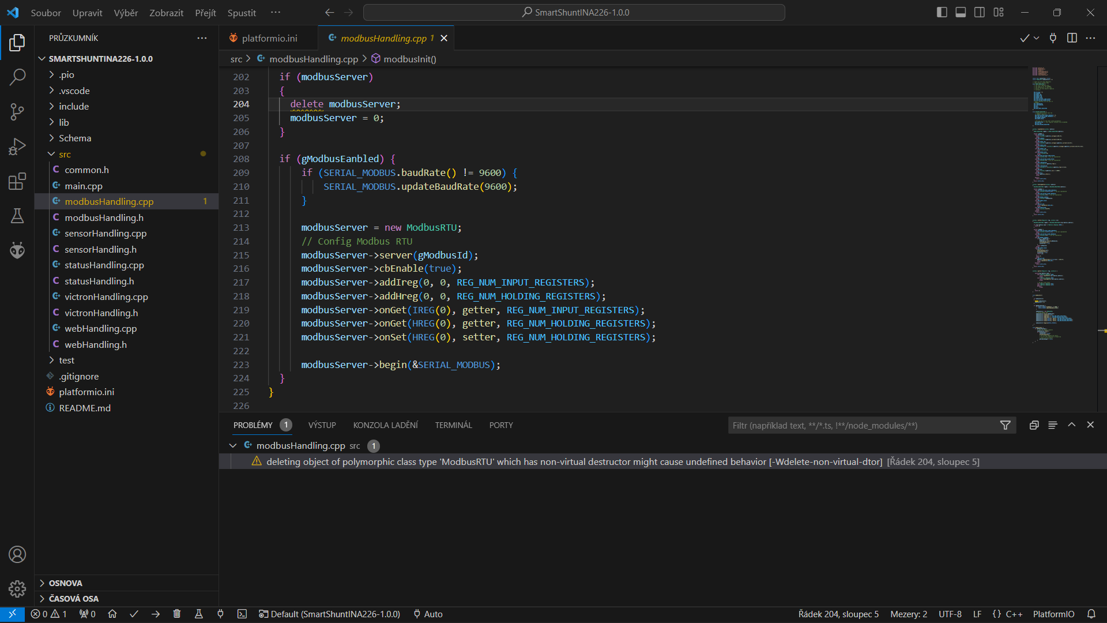
Task: Open the Source Control view
Action: [x=17, y=111]
